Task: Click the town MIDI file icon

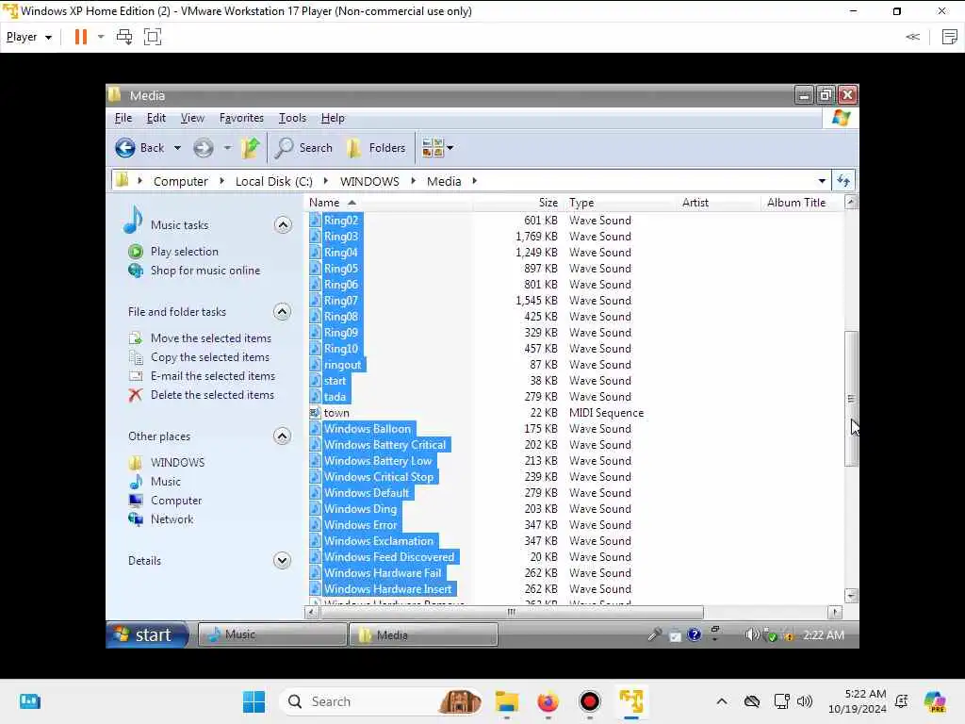Action: (x=315, y=413)
